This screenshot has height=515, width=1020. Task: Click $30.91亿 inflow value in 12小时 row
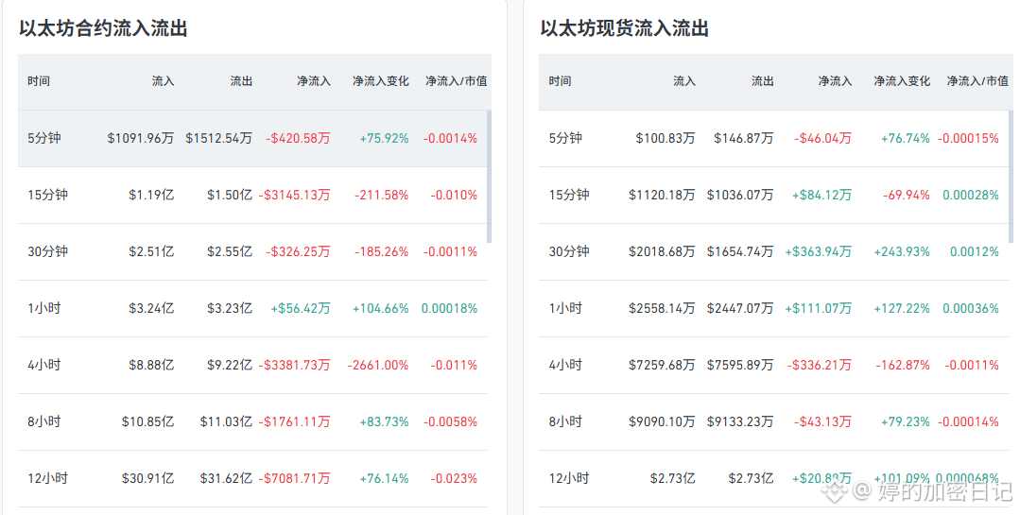(x=147, y=478)
